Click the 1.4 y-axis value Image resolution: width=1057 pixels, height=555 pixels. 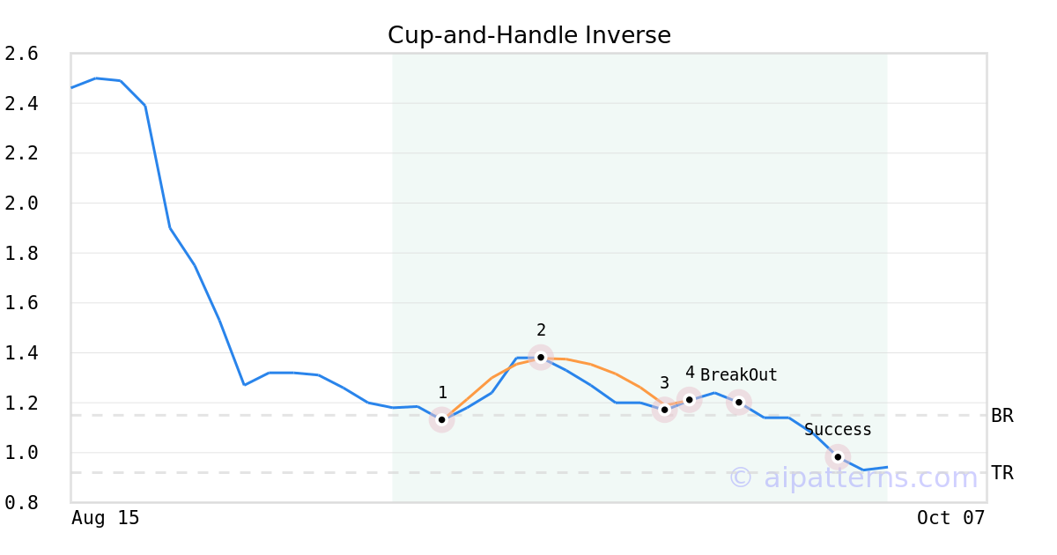click(x=21, y=353)
